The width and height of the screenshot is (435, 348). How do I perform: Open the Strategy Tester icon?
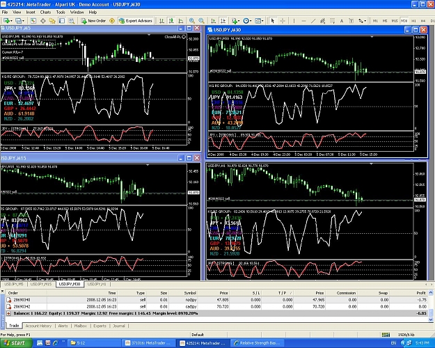[x=71, y=21]
